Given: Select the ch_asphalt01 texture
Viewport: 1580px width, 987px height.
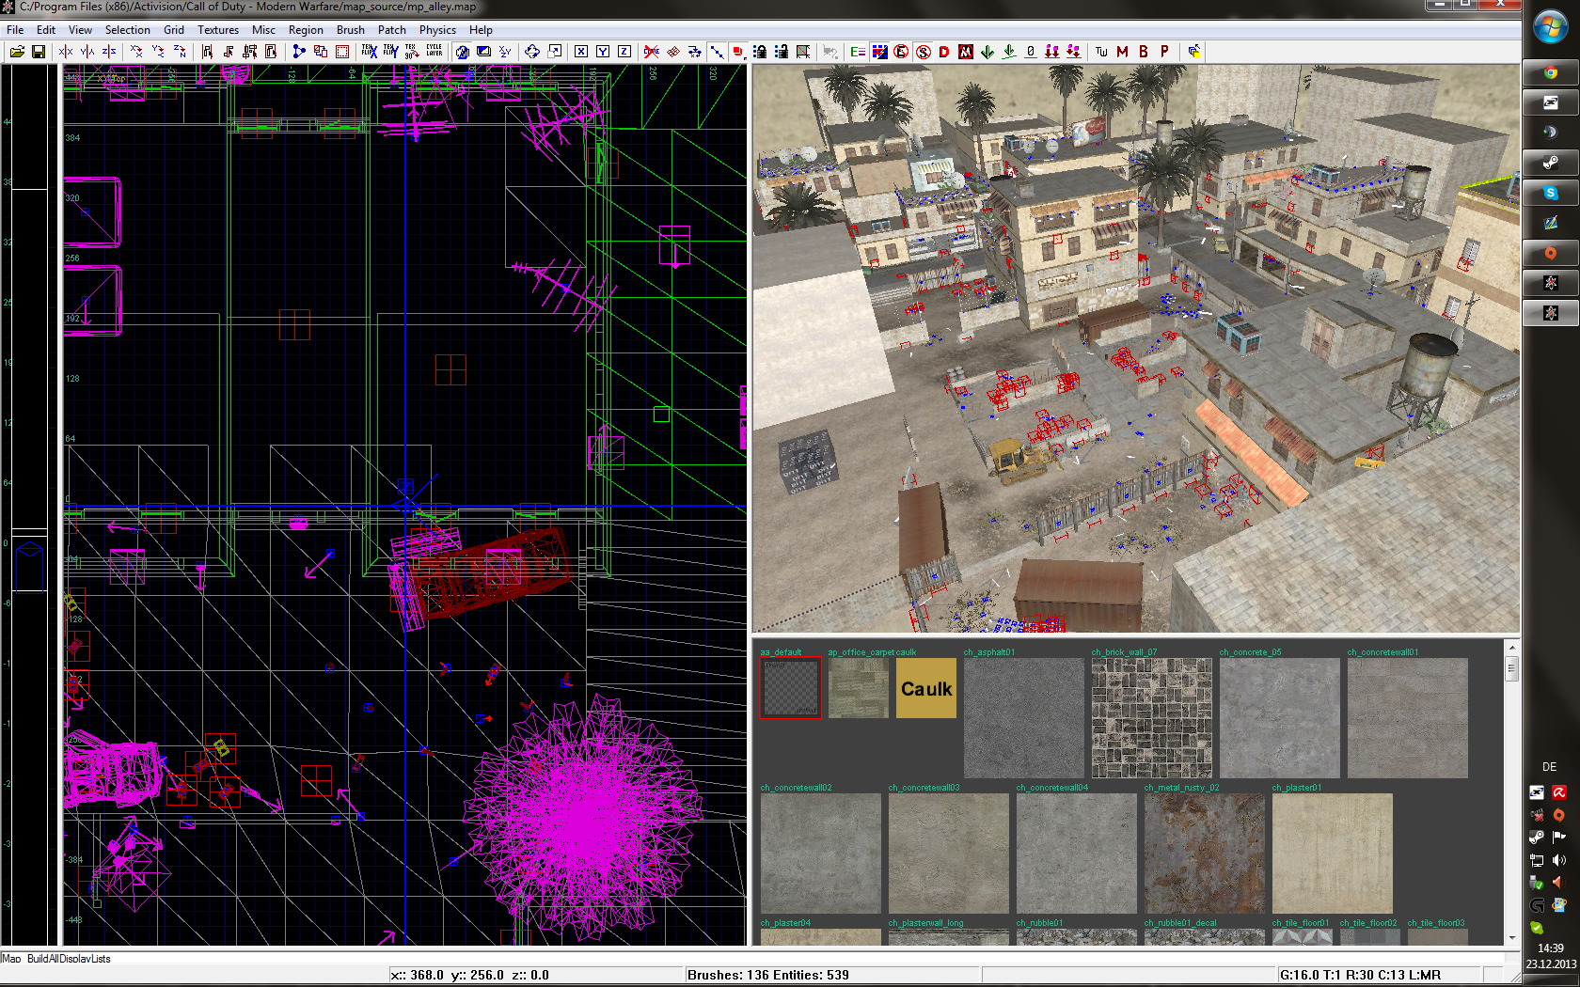Looking at the screenshot, I should (x=1023, y=718).
